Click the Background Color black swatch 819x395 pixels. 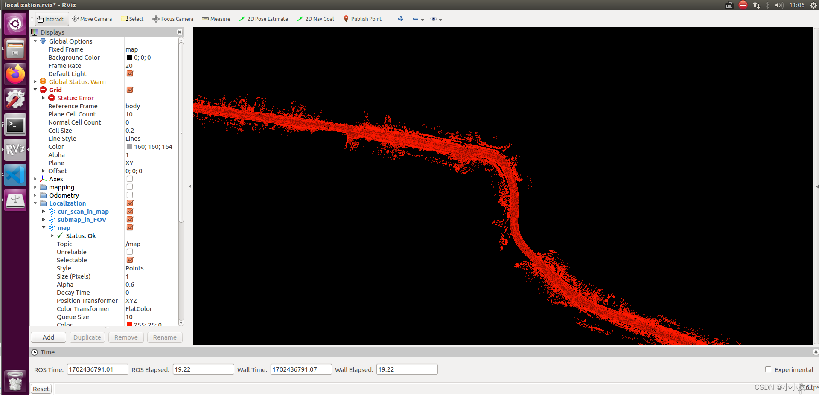(x=129, y=58)
